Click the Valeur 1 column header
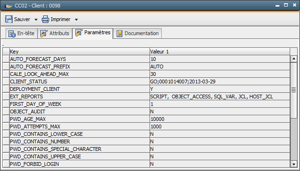This screenshot has height=171, width=300. pos(220,52)
